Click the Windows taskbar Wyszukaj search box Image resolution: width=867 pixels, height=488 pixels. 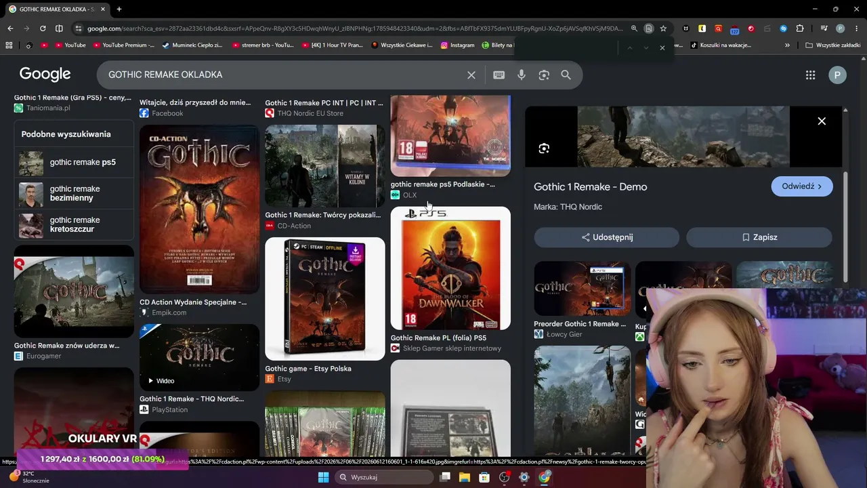tap(385, 477)
